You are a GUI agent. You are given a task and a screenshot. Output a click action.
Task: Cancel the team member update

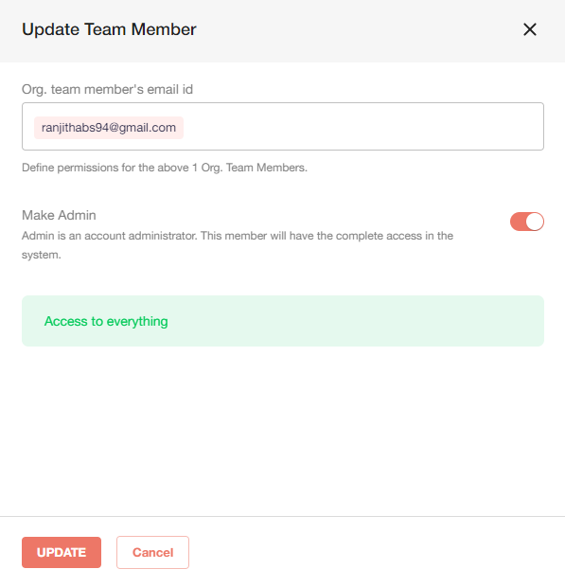click(152, 552)
